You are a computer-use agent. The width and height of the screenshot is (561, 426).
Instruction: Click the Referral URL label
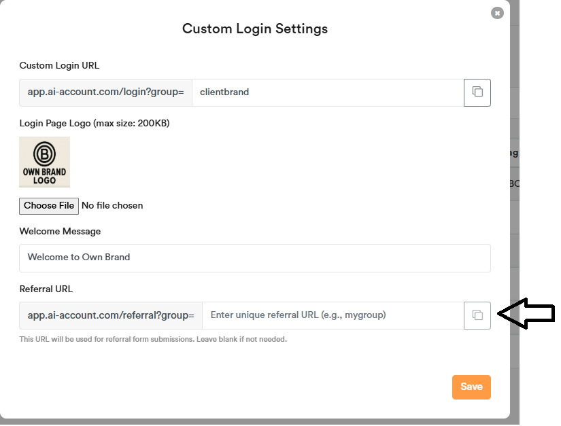pyautogui.click(x=46, y=289)
